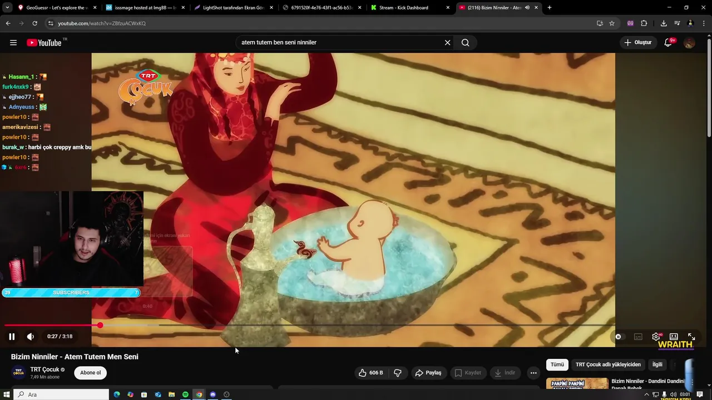Select the TRT Çocuk adlı yükleyiciden chip
712x400 pixels.
[x=608, y=364]
